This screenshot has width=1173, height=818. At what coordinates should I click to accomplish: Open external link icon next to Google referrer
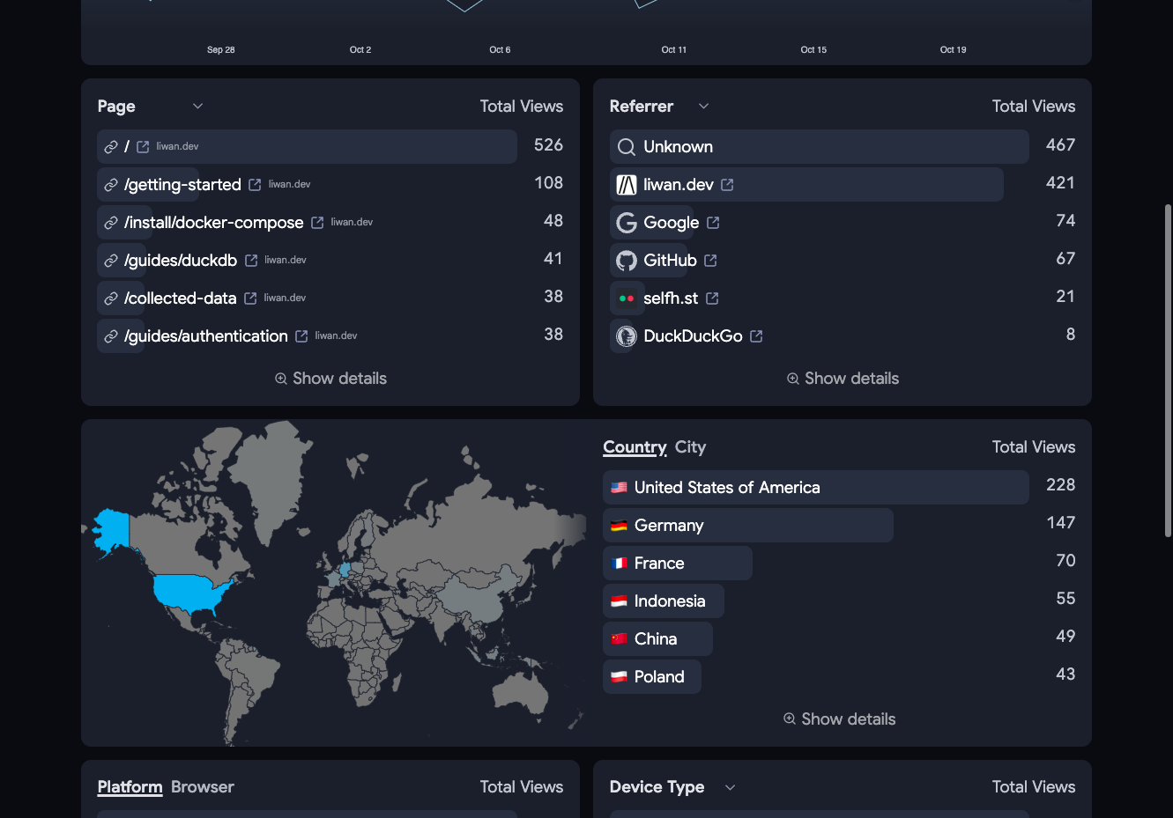tap(713, 223)
